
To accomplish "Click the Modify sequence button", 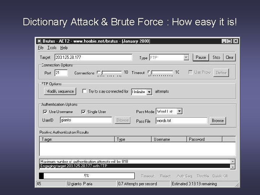I will coord(60,91).
